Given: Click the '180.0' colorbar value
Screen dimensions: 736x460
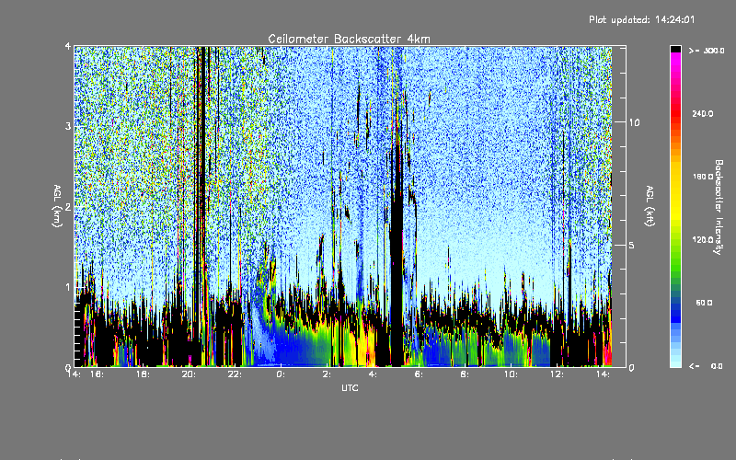Looking at the screenshot, I should click(x=702, y=177).
